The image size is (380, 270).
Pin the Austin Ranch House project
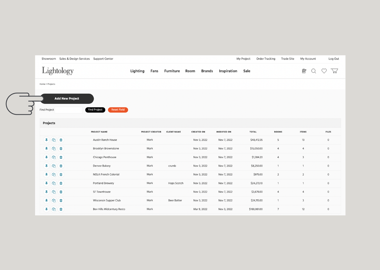[46, 140]
